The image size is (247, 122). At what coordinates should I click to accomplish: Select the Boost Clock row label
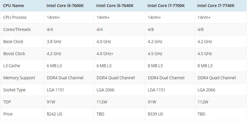coord(14,54)
